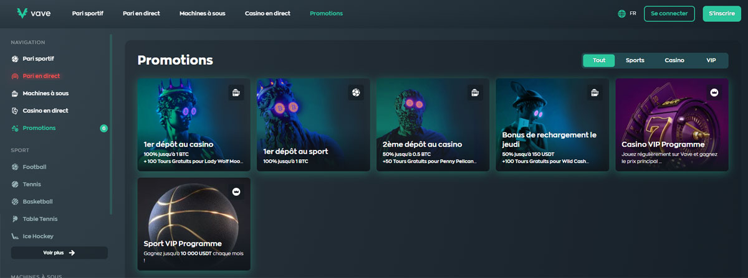Click the sidebar vertical scrollbar
748x278 pixels.
click(112, 124)
